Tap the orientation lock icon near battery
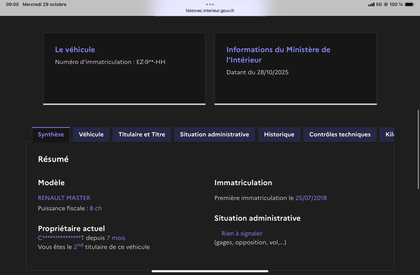The height and width of the screenshot is (275, 420). pyautogui.click(x=386, y=4)
